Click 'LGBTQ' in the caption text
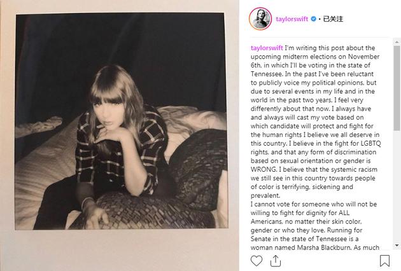The width and height of the screenshot is (401, 271). [x=370, y=143]
